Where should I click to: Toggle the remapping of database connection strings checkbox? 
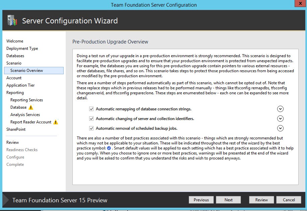(x=91, y=109)
